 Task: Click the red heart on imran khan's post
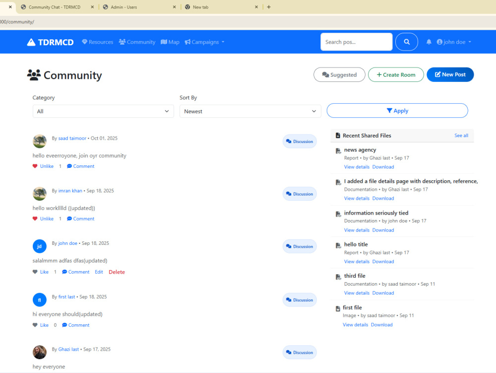click(35, 219)
